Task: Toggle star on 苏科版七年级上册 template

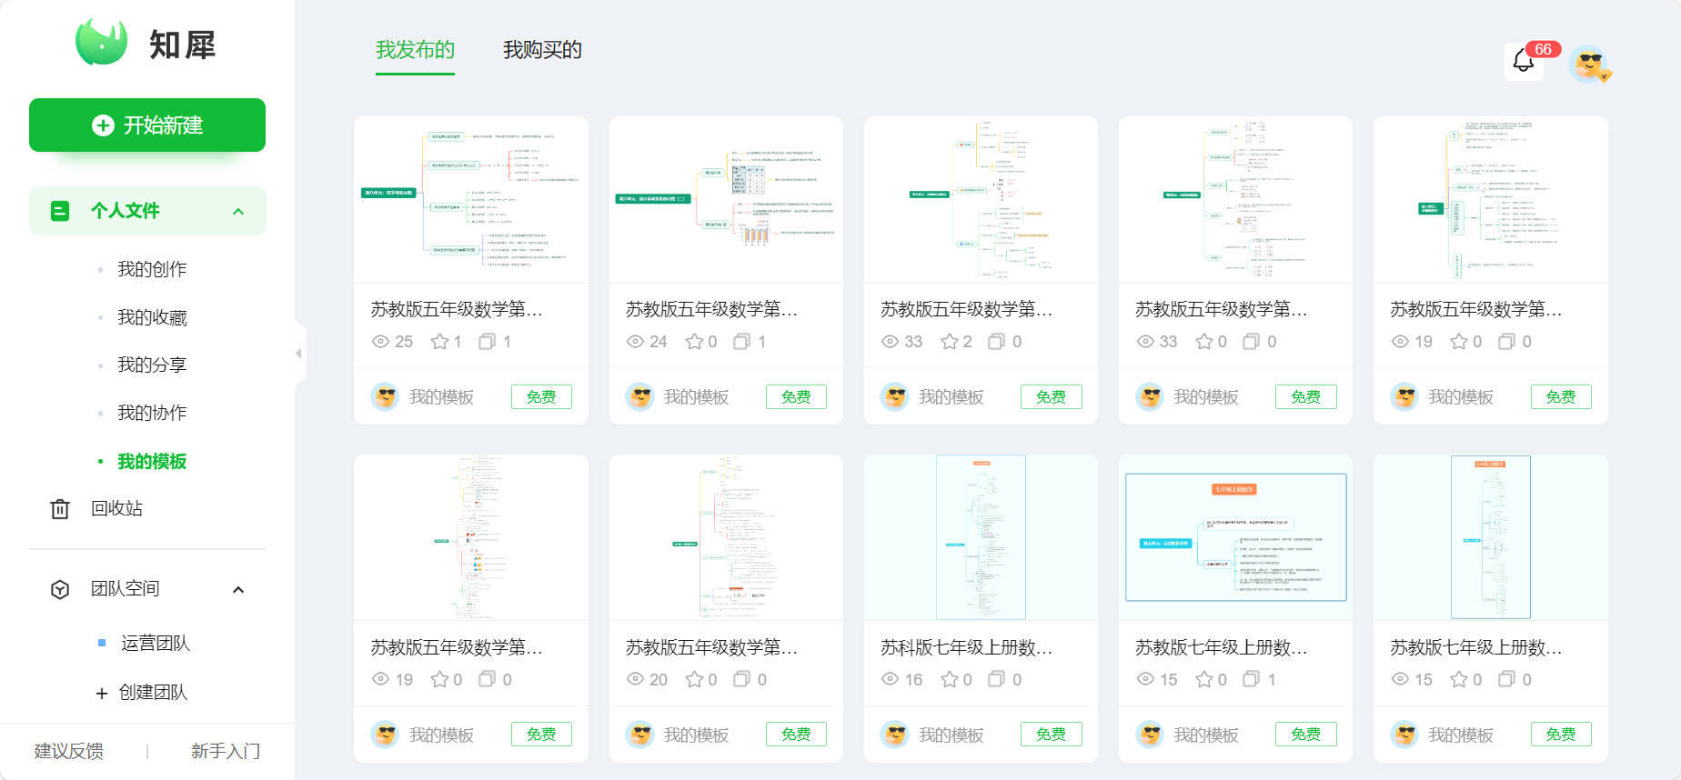Action: click(950, 680)
